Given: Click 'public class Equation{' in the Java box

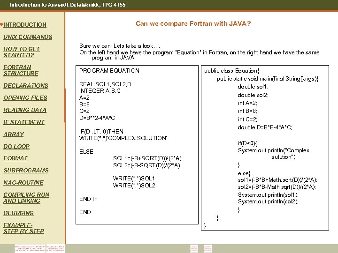Looking at the screenshot, I should [232, 71].
